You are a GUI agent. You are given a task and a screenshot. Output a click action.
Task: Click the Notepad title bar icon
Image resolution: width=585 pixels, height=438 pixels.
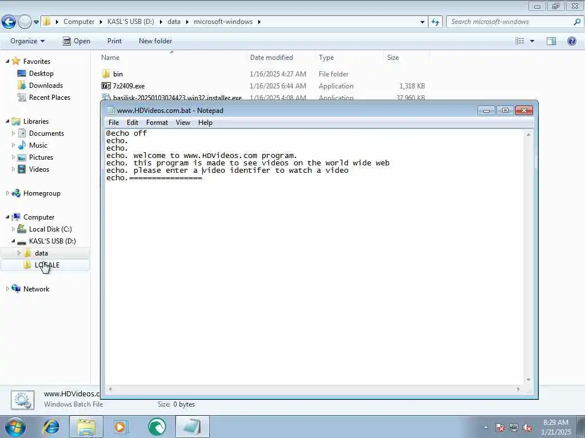pyautogui.click(x=111, y=110)
